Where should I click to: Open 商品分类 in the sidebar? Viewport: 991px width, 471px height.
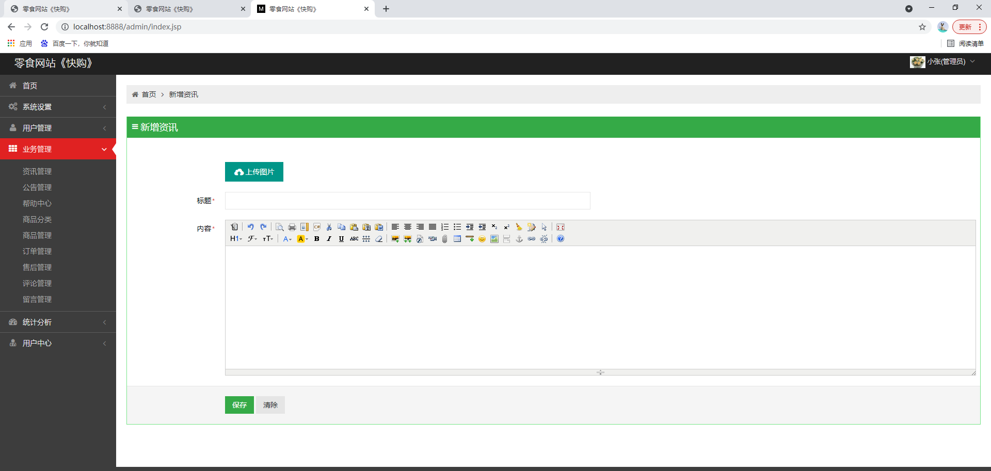click(x=37, y=219)
